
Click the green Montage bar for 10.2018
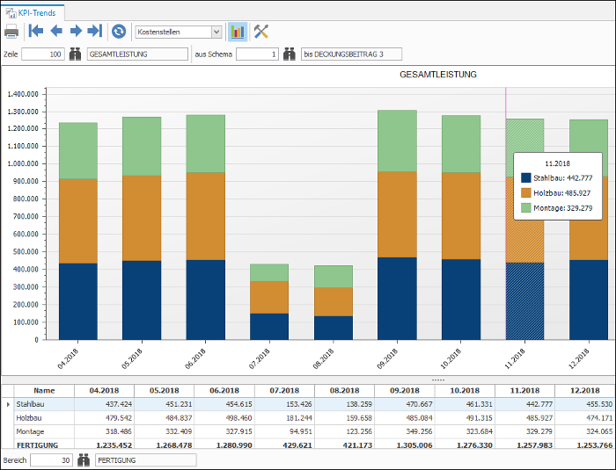(x=461, y=144)
